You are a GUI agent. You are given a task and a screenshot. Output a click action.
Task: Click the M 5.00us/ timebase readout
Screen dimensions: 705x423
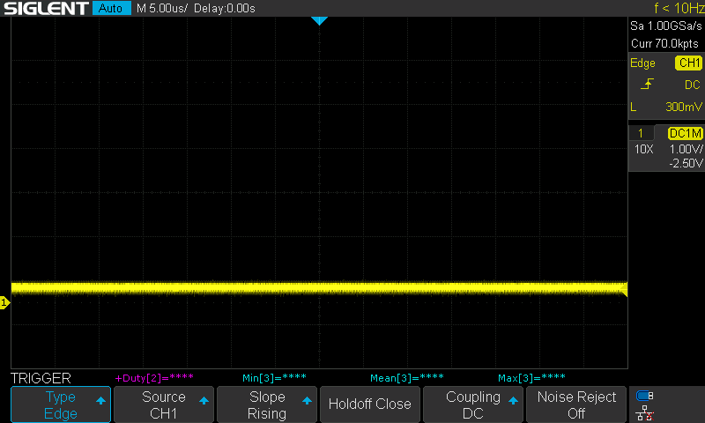[x=162, y=8]
